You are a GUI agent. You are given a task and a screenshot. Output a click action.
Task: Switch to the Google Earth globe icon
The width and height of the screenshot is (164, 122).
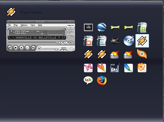(x=102, y=27)
